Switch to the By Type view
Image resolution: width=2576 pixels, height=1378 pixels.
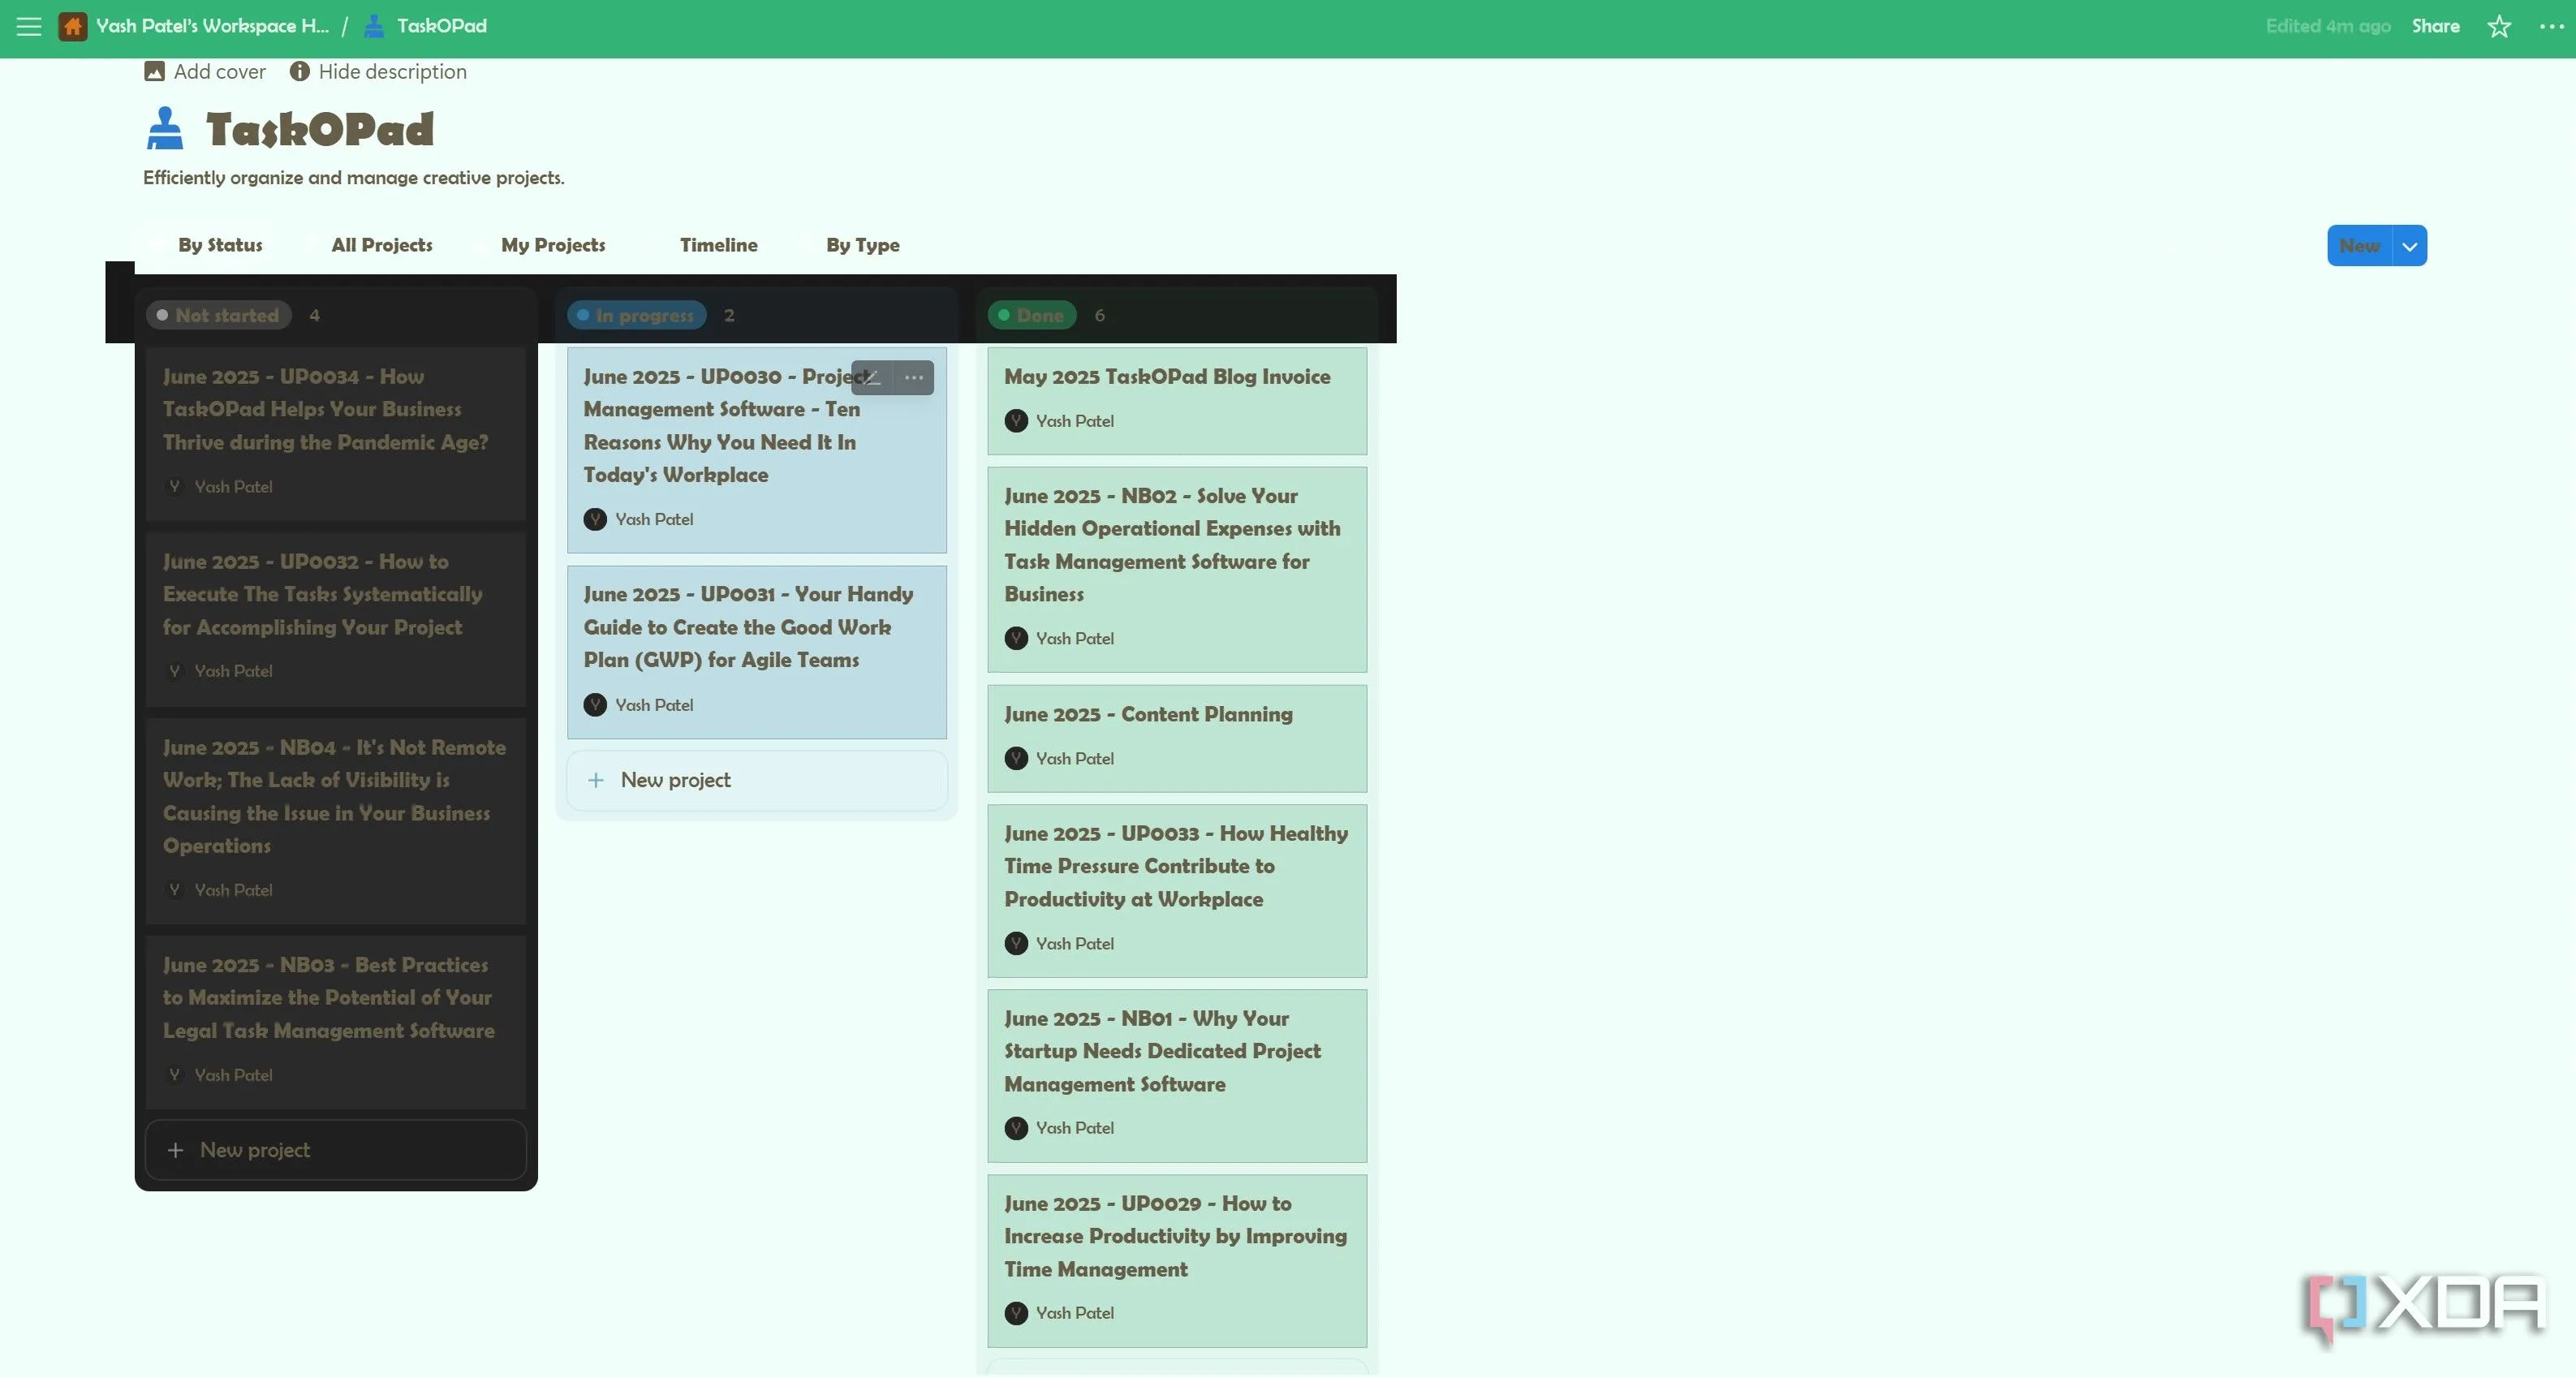pos(863,245)
